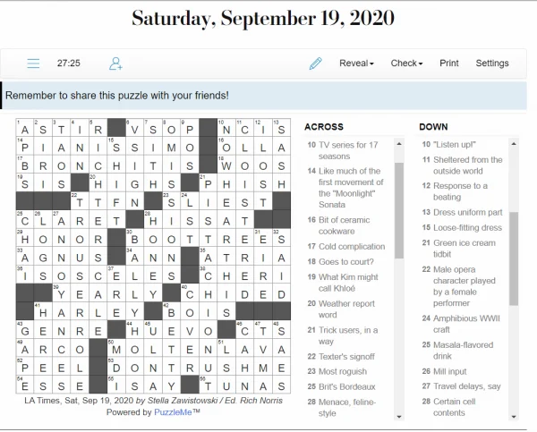
Task: Click the 27:25 timer
Action: 69,64
